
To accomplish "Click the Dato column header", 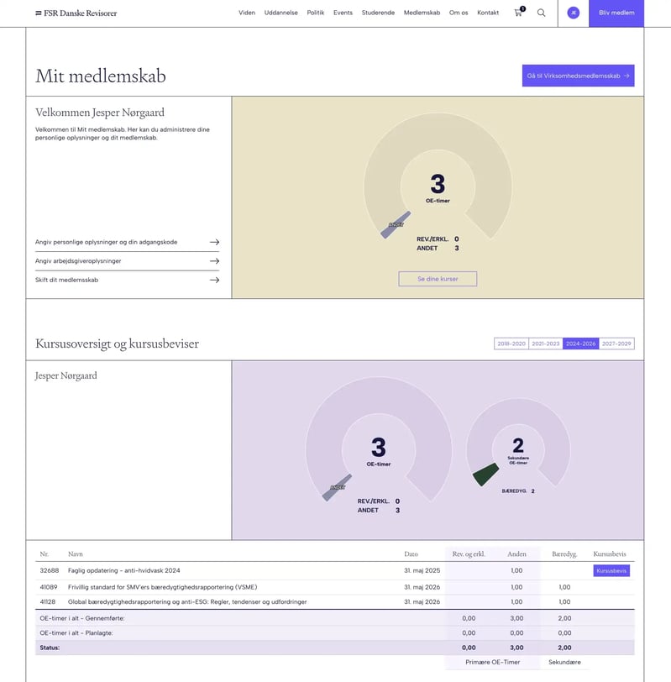I will coord(411,554).
